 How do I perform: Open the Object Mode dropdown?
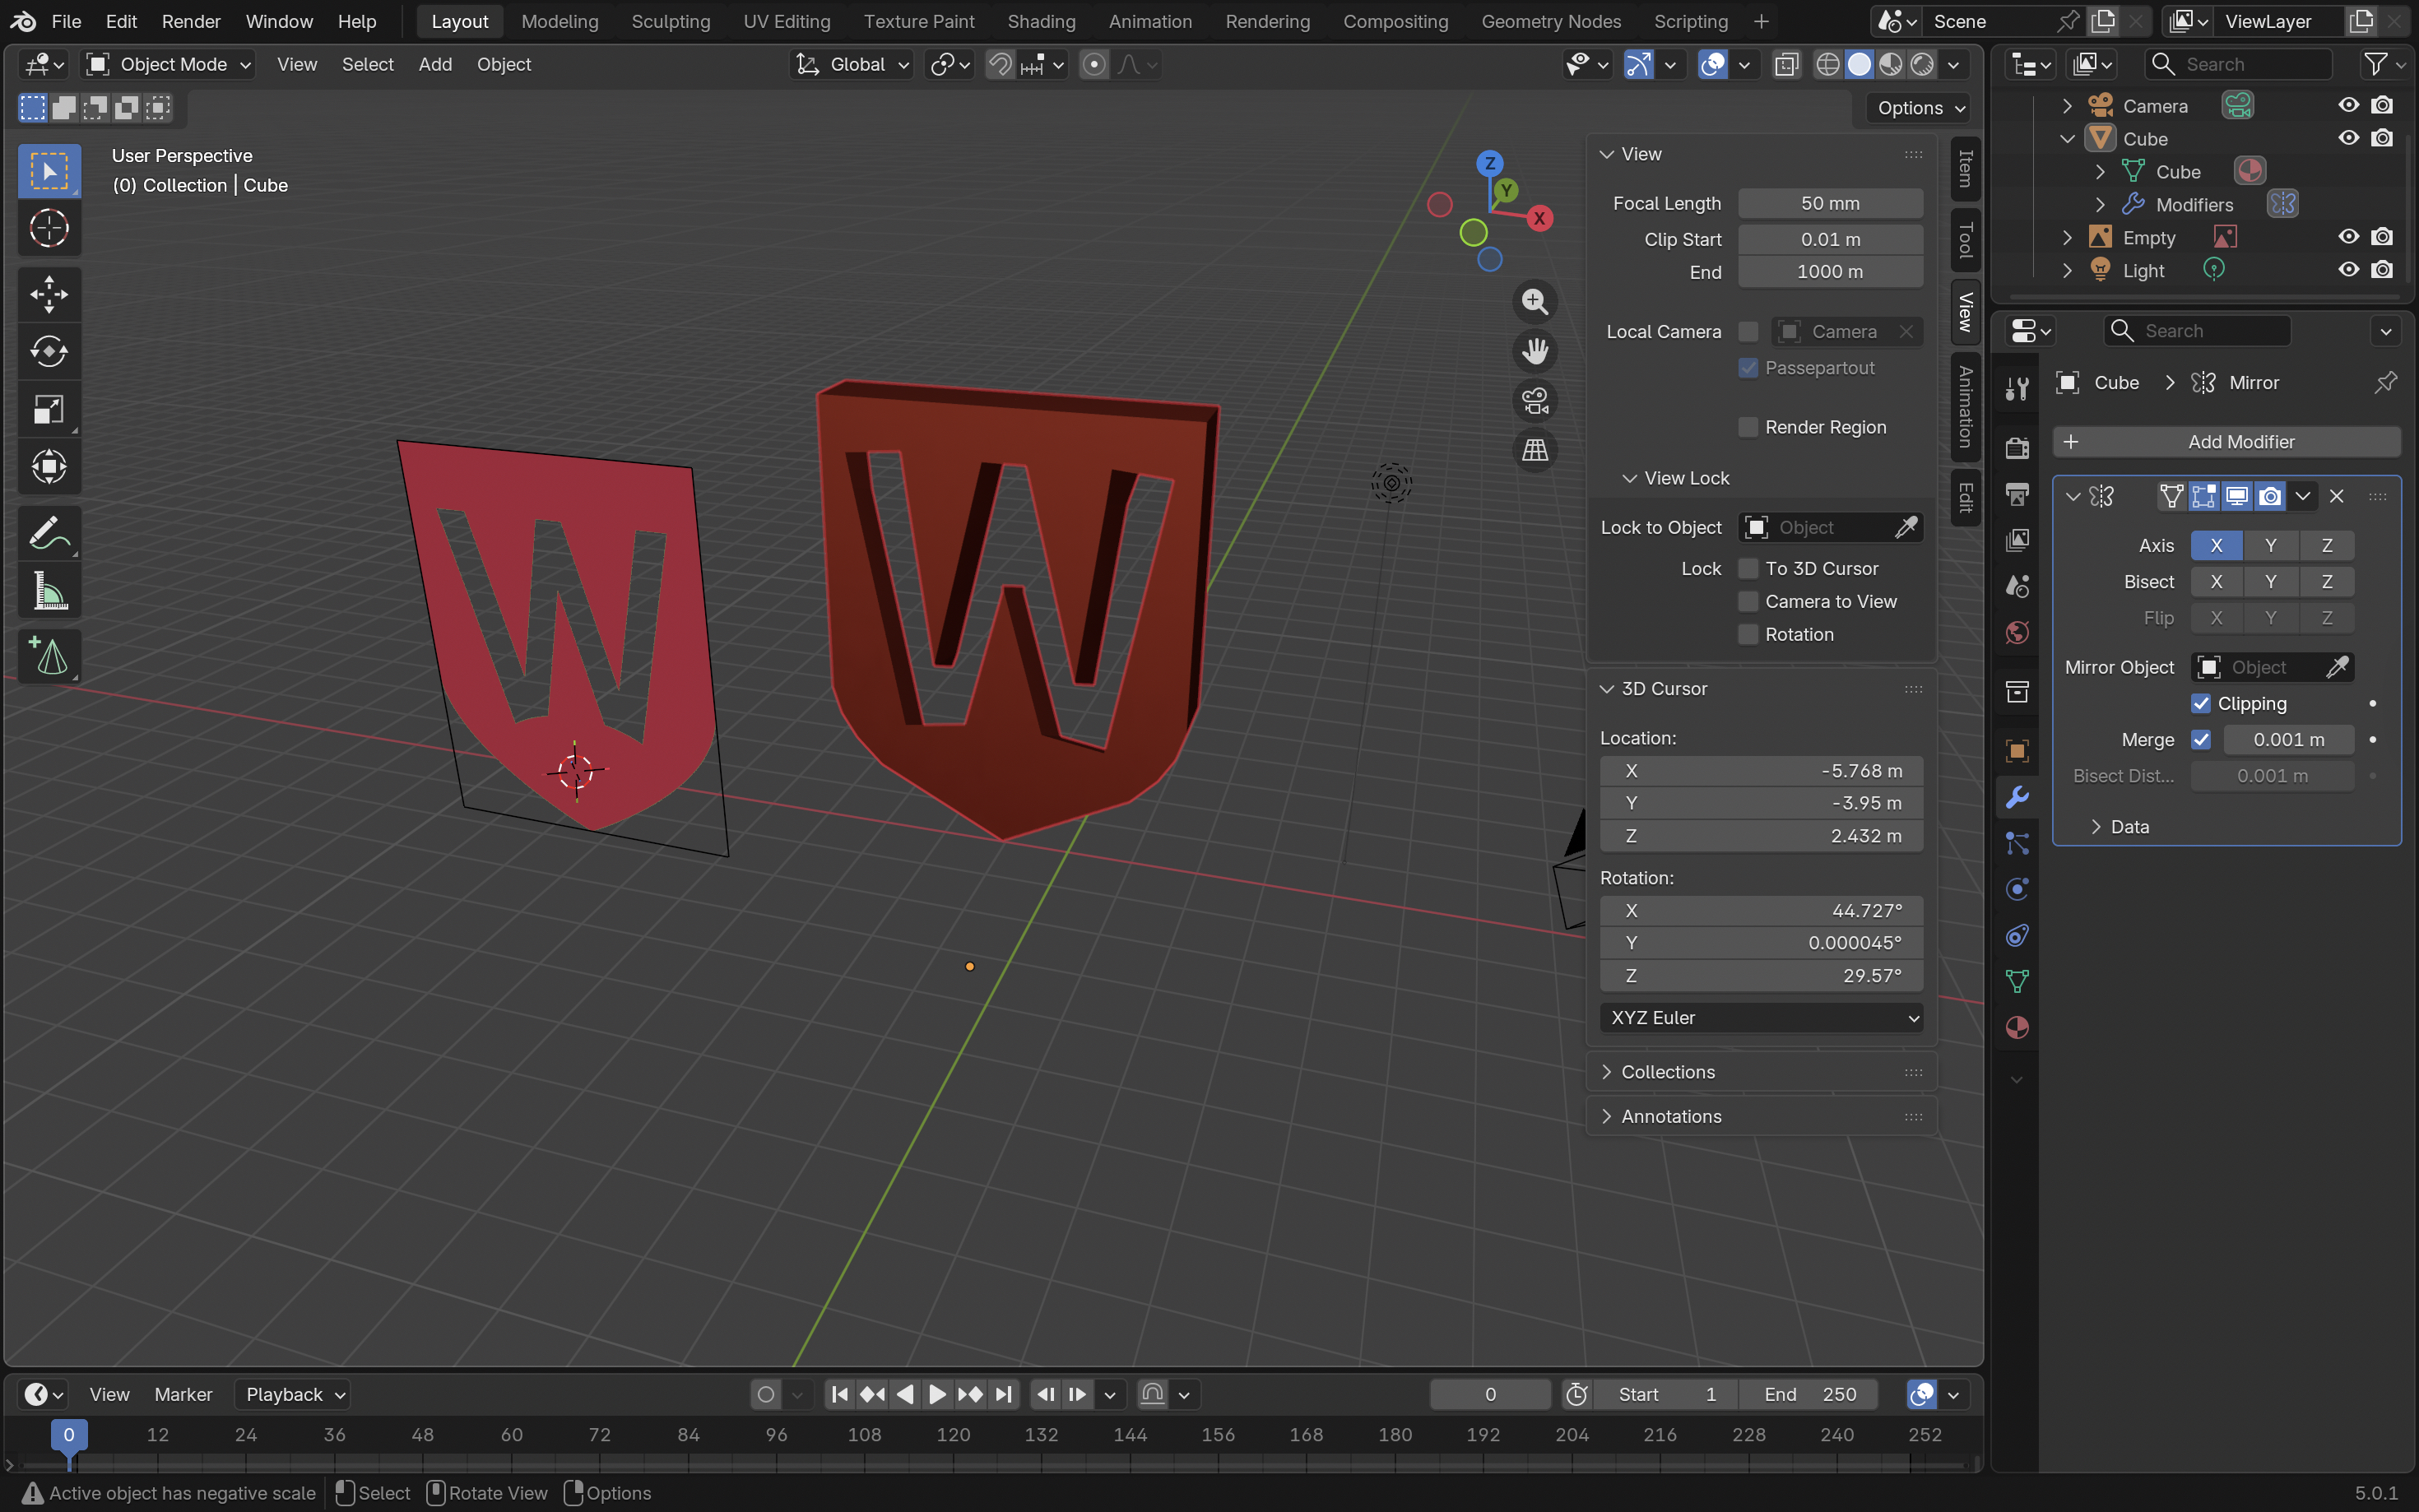point(168,65)
